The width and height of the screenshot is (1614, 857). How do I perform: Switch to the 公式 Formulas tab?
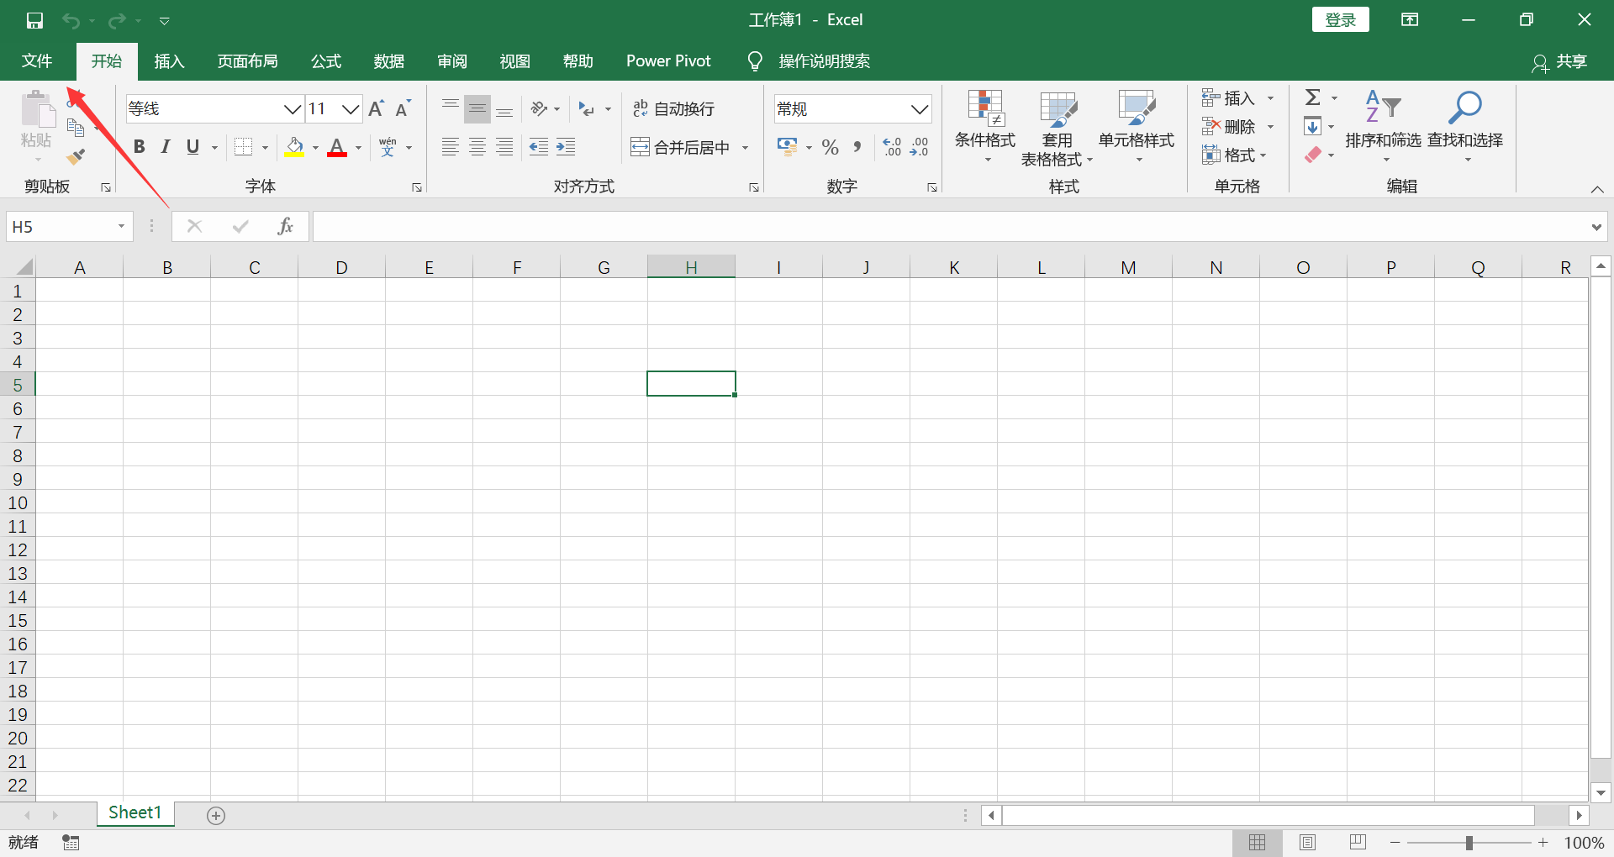tap(326, 61)
